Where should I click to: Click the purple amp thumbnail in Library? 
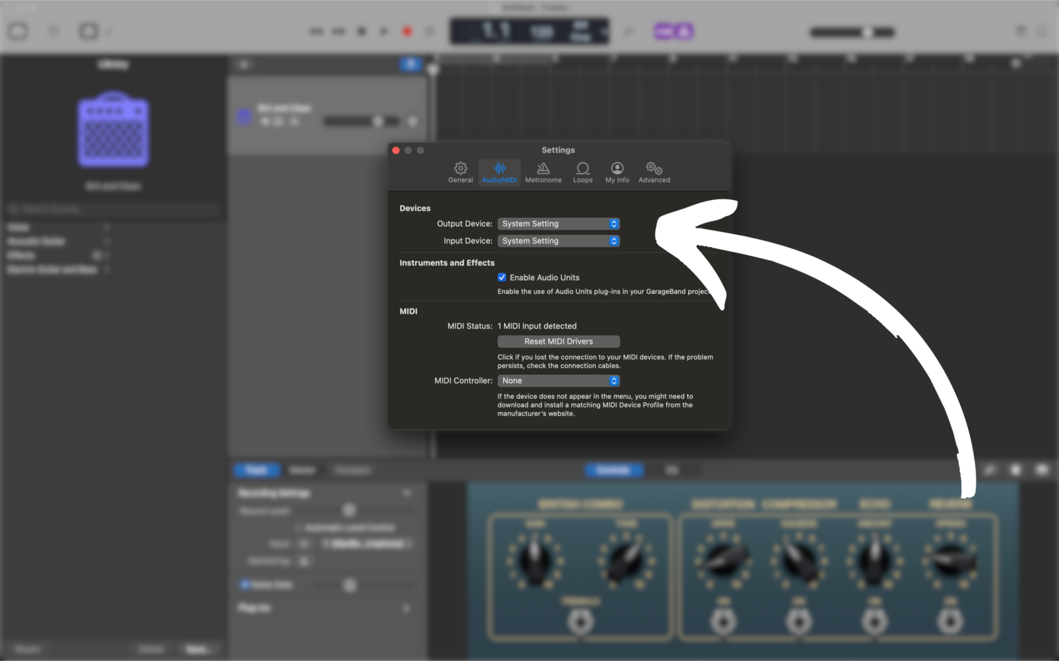[113, 130]
